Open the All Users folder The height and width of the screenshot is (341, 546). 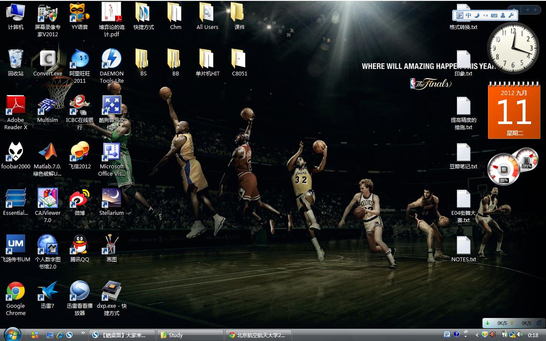pyautogui.click(x=208, y=16)
